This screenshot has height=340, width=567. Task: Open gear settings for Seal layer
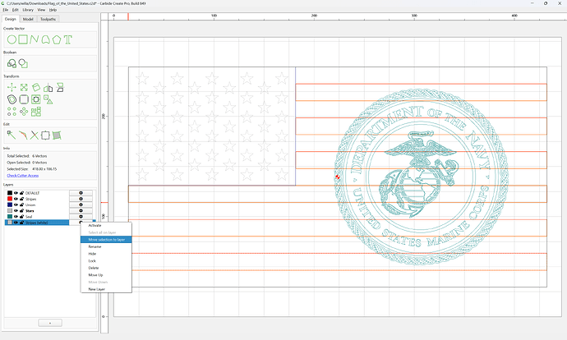tap(81, 217)
